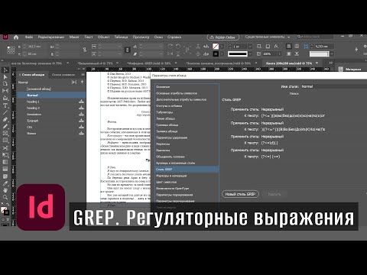
Task: Toggle the no text wrap button
Action: click(x=289, y=47)
